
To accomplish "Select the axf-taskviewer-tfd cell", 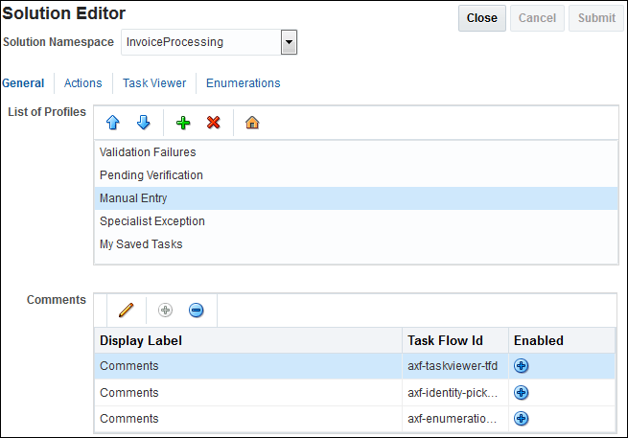I will [455, 366].
